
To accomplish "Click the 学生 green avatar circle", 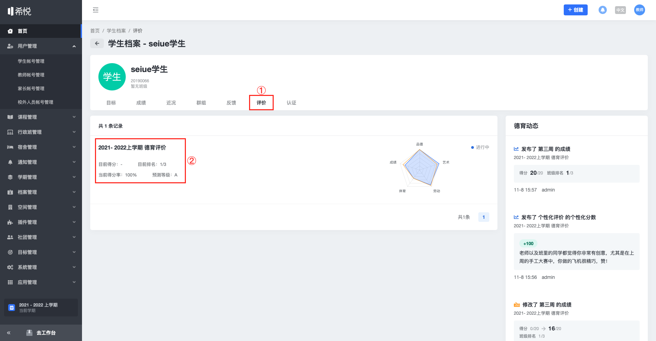I will (x=112, y=77).
